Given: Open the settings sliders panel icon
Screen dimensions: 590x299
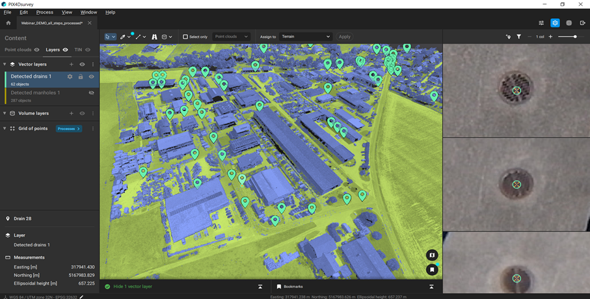Looking at the screenshot, I should coord(541,23).
